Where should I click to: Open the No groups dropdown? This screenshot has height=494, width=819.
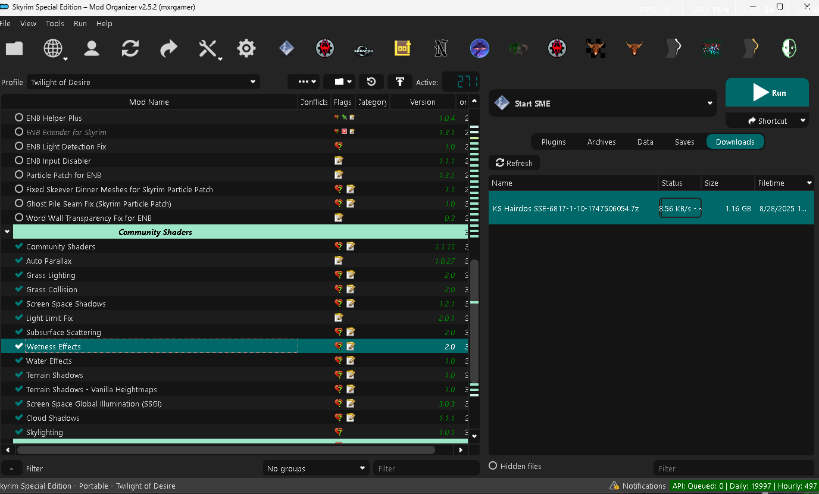tap(316, 468)
